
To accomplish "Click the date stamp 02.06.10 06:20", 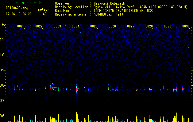I will pos(19,14).
